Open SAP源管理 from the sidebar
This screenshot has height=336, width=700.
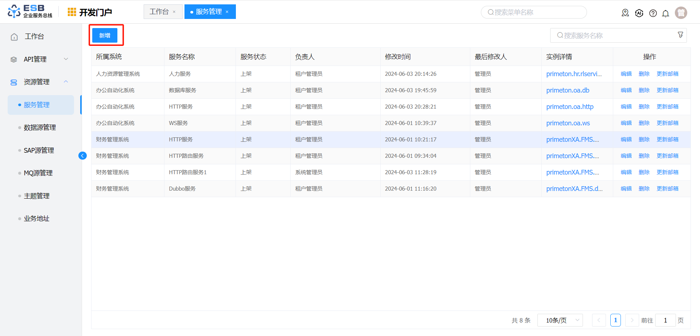(x=39, y=151)
